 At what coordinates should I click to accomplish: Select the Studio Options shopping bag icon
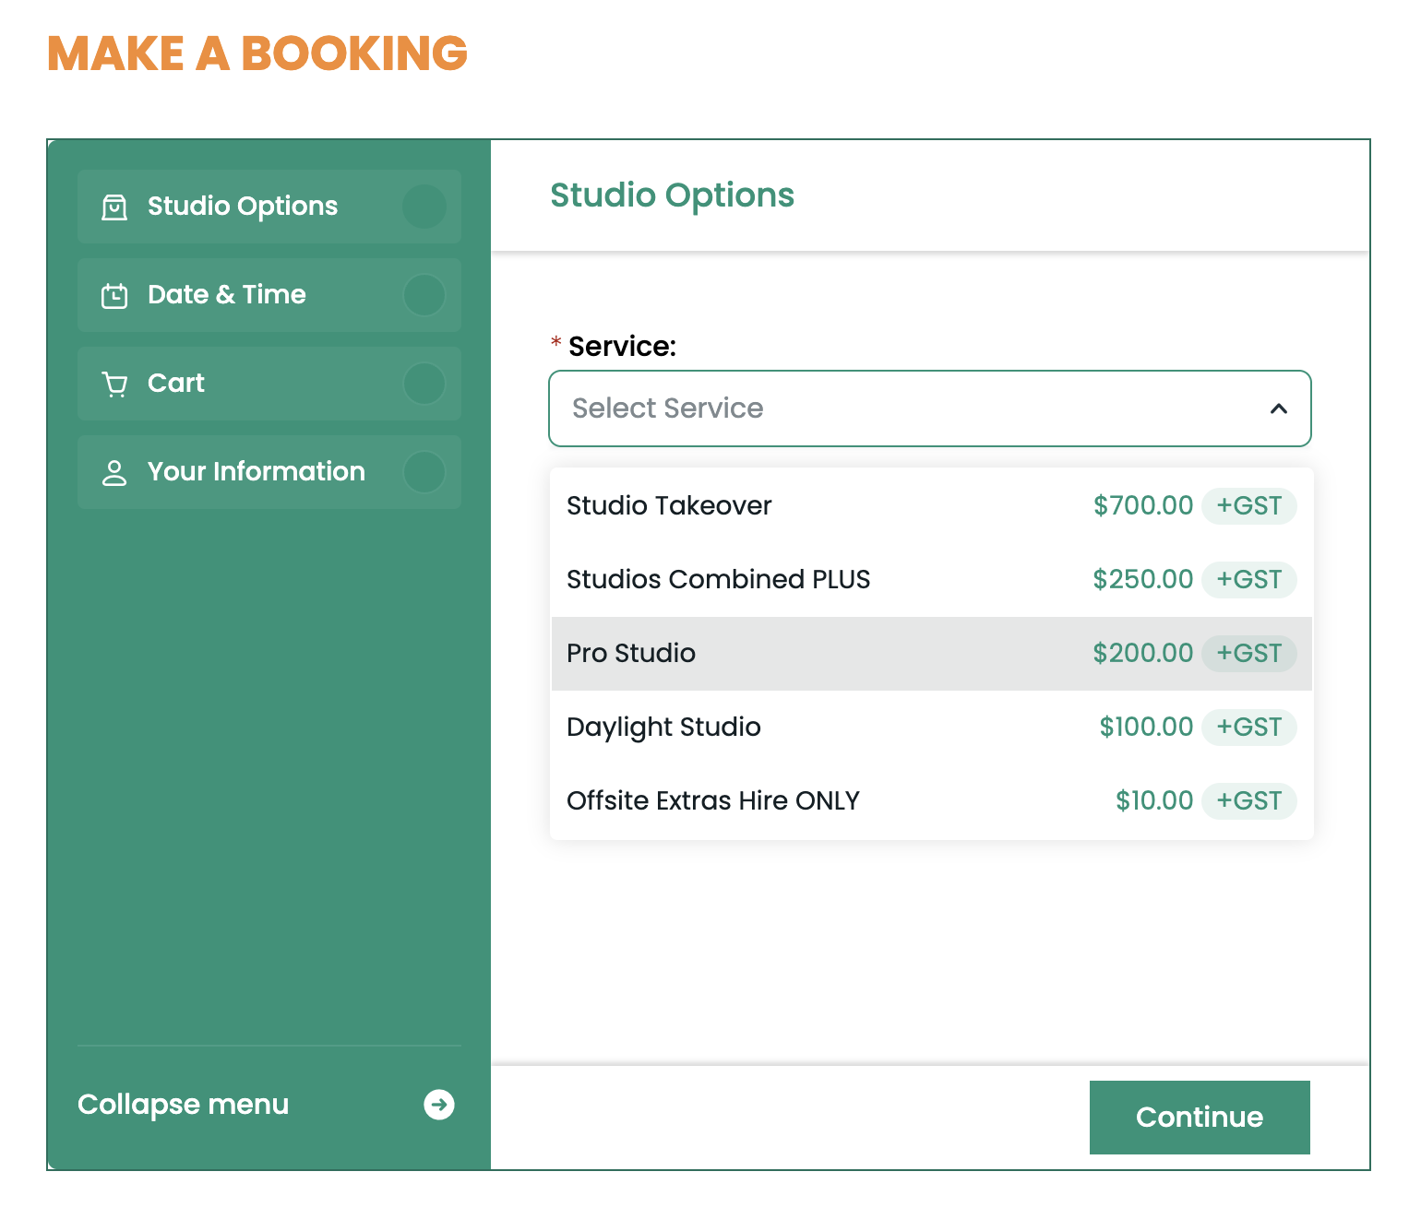(113, 207)
